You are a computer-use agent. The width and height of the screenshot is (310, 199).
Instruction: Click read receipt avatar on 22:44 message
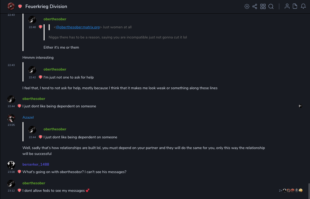coord(300,106)
